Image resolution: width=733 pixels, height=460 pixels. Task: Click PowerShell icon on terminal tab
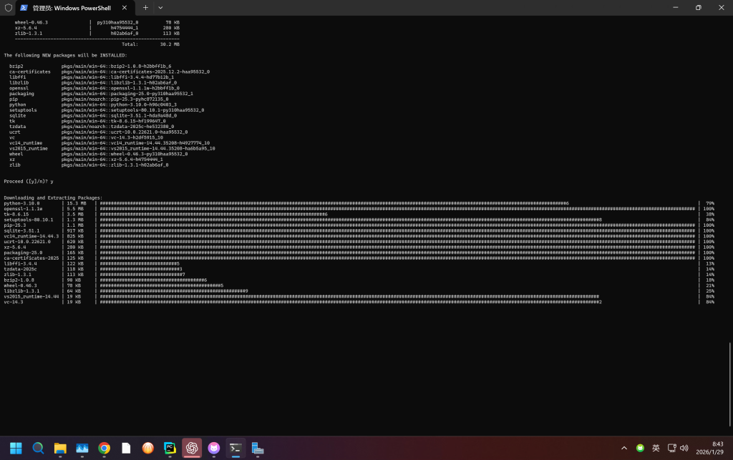[24, 7]
